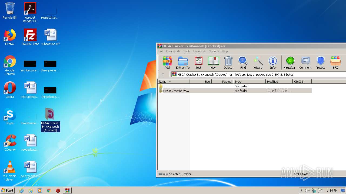
Task: Select the subsession.rtf desktop file
Action: point(50,37)
